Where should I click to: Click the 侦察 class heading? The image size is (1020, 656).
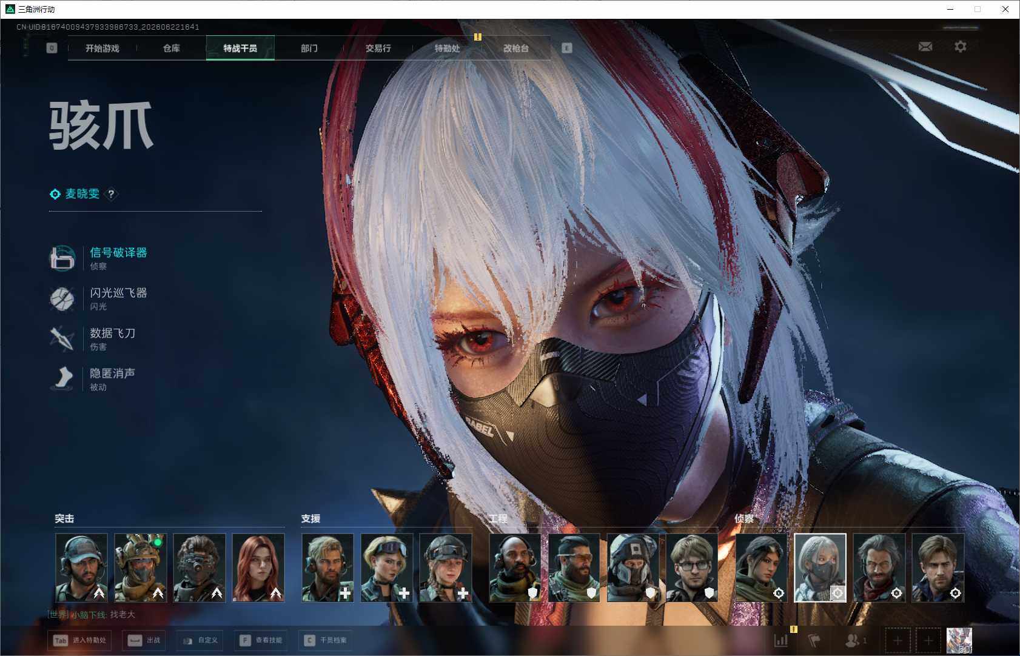pos(744,518)
